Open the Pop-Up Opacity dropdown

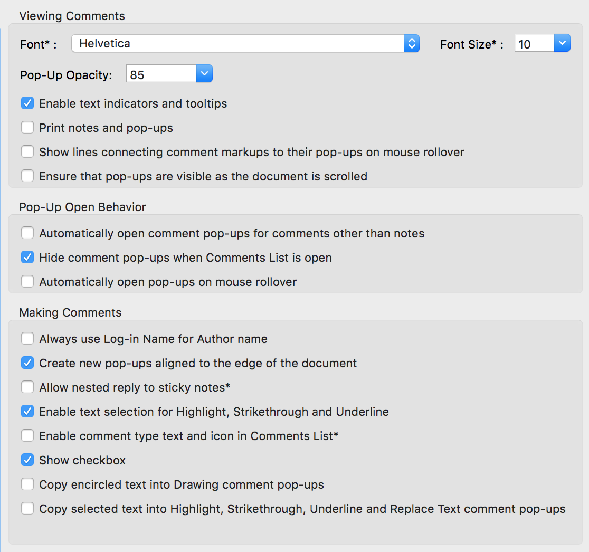[204, 73]
